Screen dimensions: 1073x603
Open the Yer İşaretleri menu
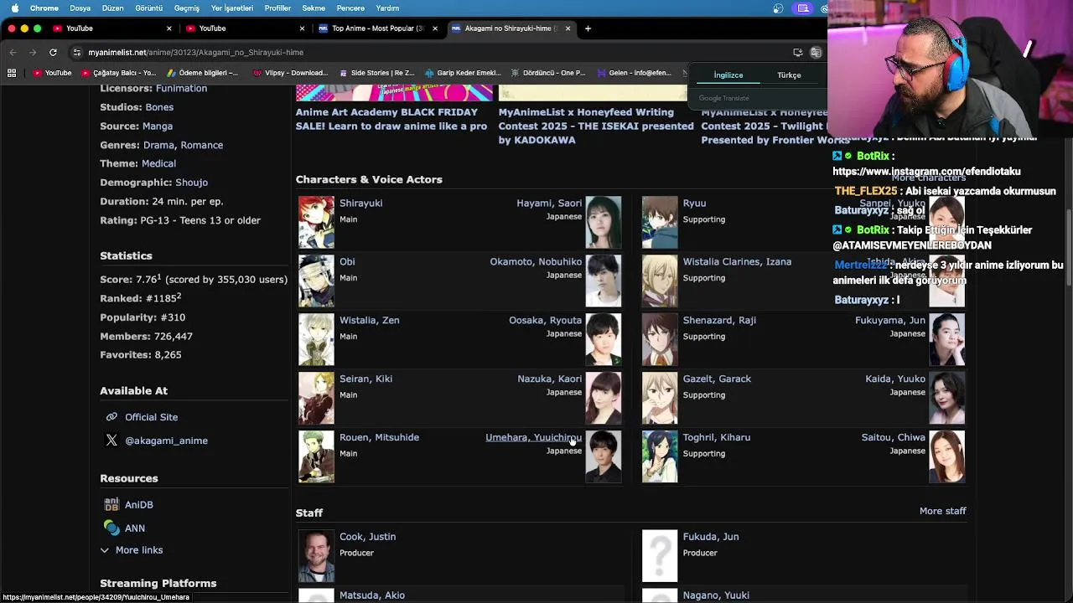click(232, 8)
